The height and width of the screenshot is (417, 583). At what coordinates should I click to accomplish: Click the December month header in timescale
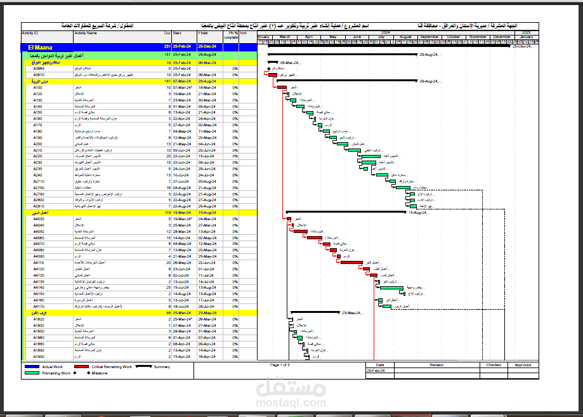pos(502,37)
